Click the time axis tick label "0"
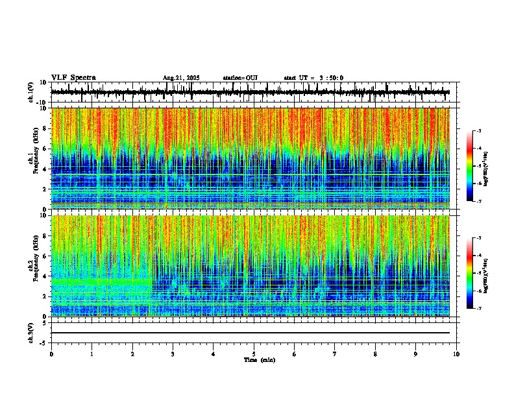 [51, 354]
